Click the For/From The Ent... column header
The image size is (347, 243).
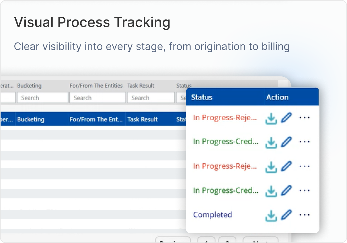96,119
